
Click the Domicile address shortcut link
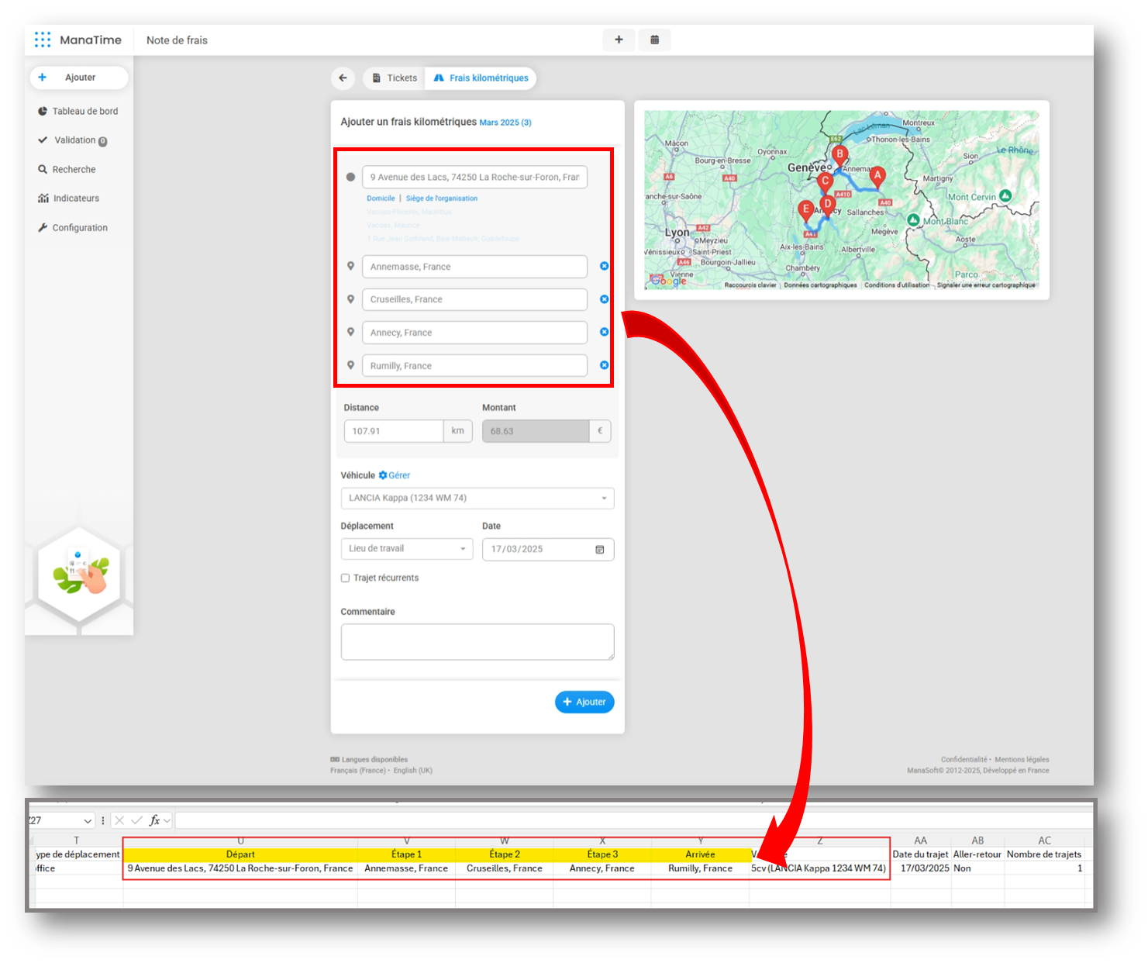(381, 198)
